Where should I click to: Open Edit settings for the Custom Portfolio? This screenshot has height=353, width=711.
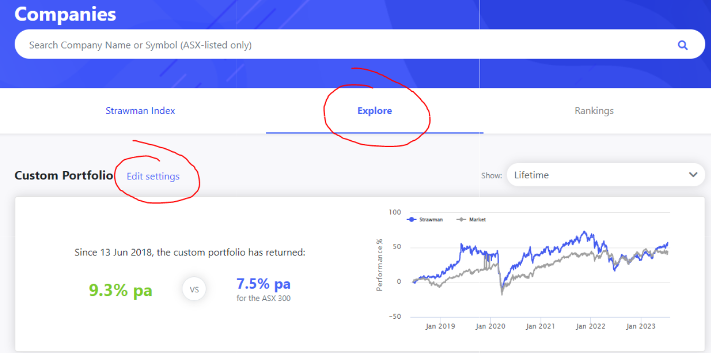point(153,176)
